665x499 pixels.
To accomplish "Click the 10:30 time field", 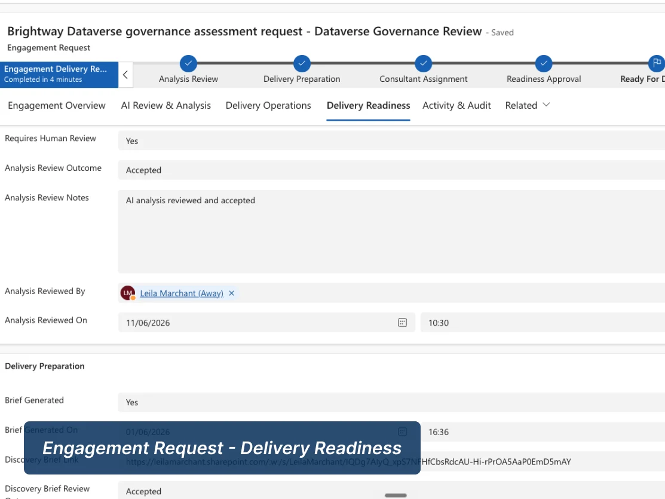I will [x=543, y=323].
